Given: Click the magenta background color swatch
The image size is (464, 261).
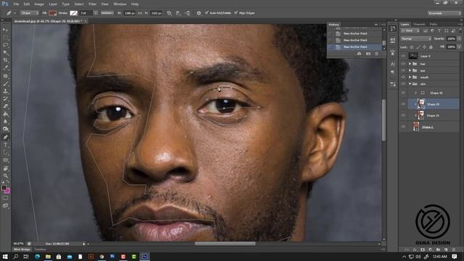Looking at the screenshot, I should [7, 191].
